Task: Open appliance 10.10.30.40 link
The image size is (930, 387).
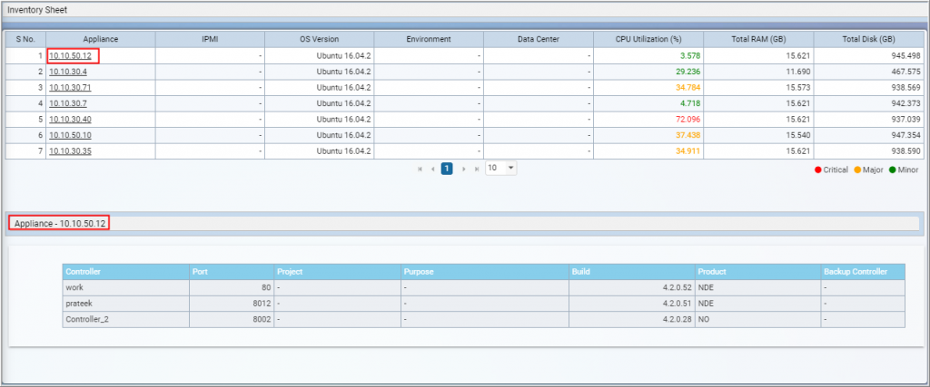Action: pos(70,120)
